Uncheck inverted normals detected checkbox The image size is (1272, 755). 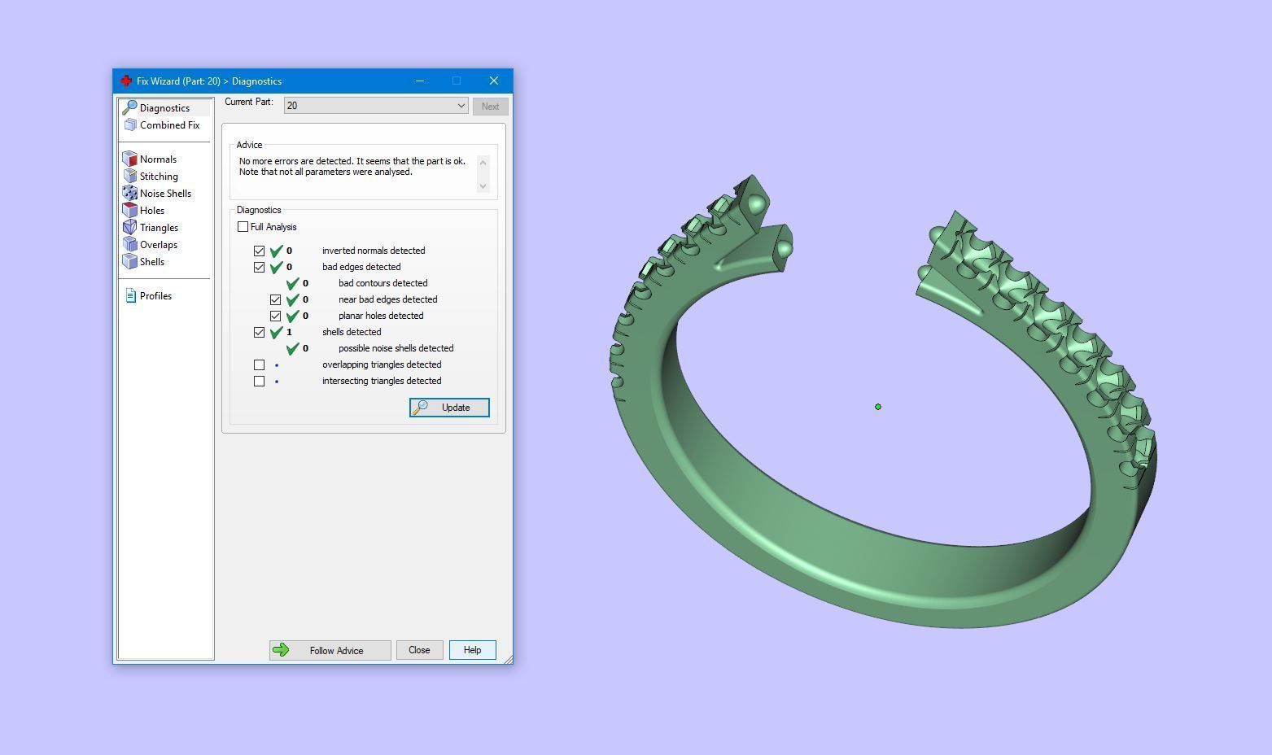tap(259, 251)
